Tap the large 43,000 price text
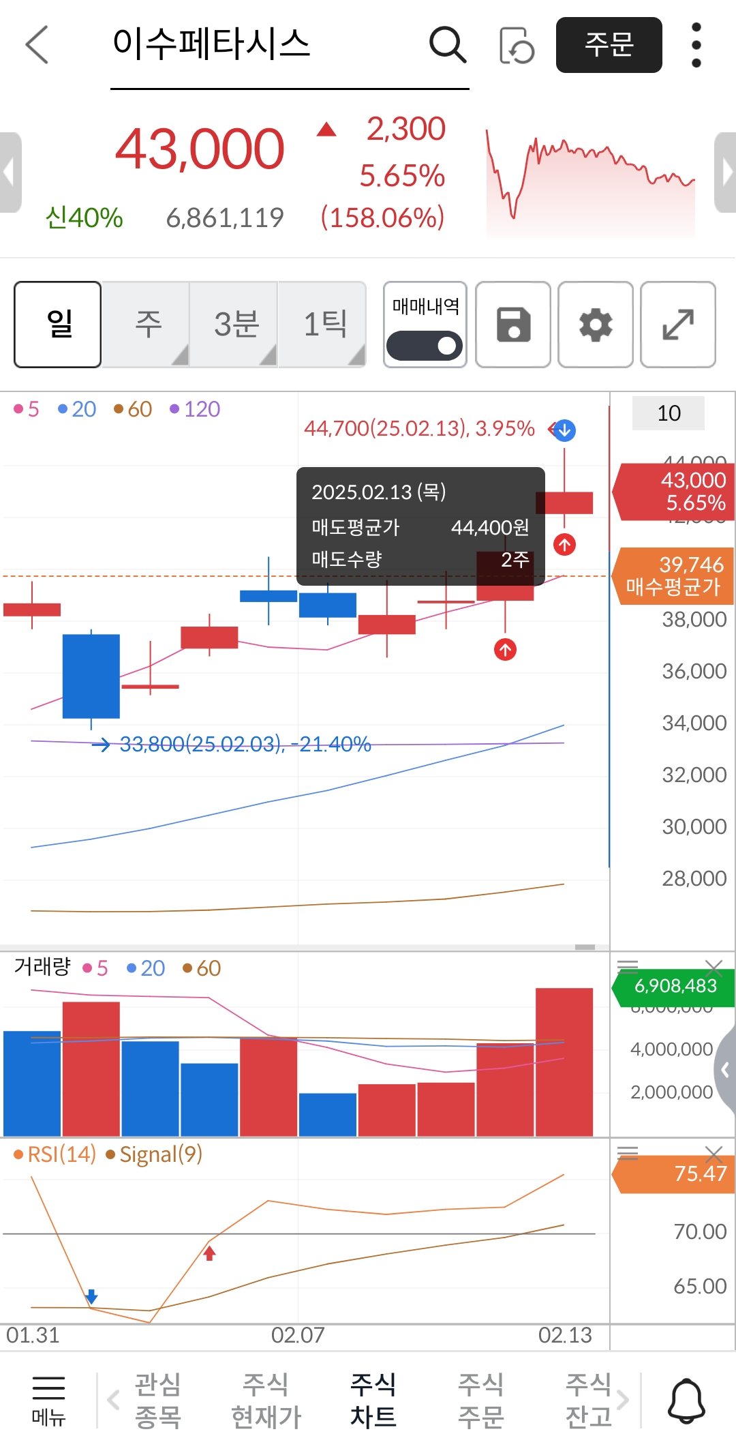The image size is (736, 1451). (200, 149)
